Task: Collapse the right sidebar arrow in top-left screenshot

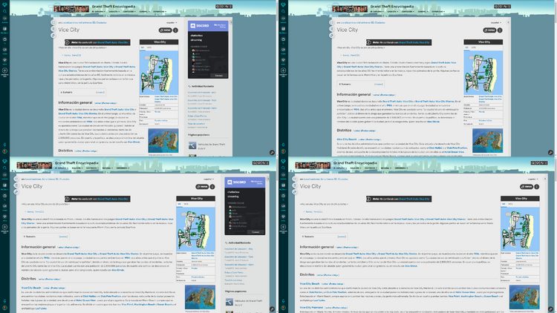Action: [x=230, y=22]
